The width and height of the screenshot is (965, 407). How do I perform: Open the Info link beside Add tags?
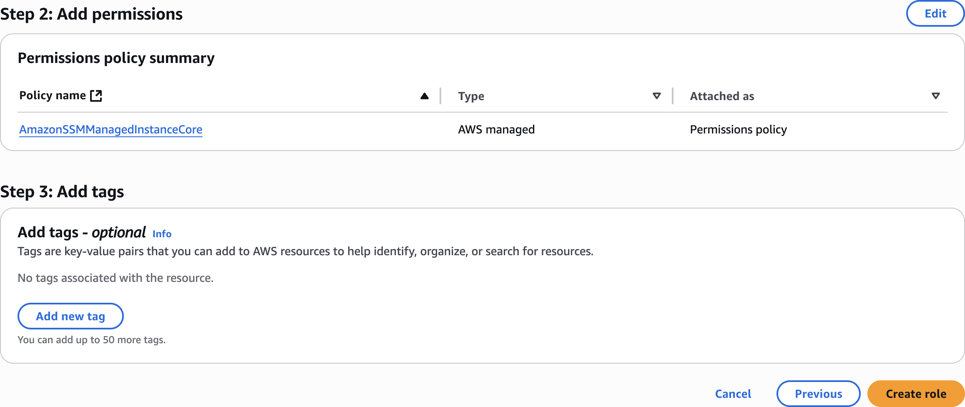click(x=162, y=234)
